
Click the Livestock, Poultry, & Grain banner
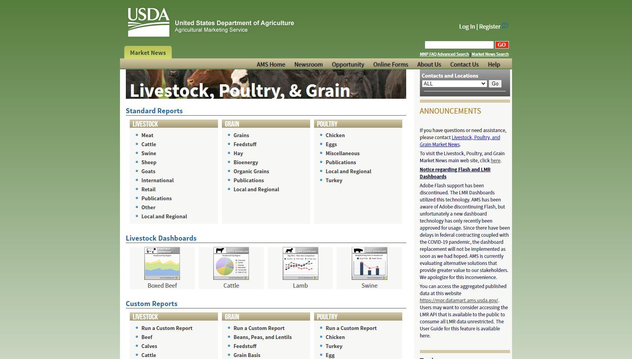(266, 84)
